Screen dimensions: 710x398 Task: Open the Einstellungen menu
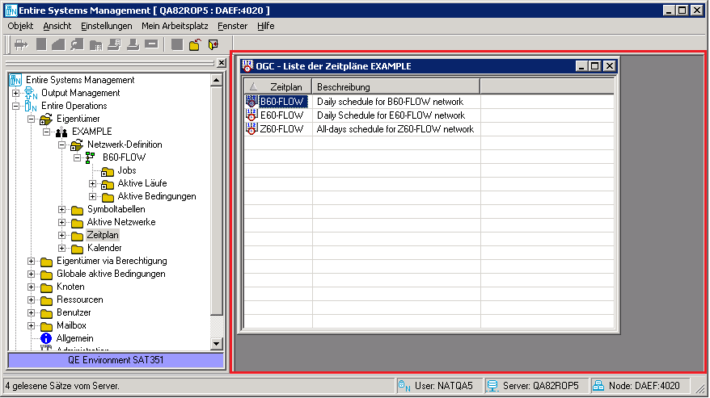coord(106,26)
